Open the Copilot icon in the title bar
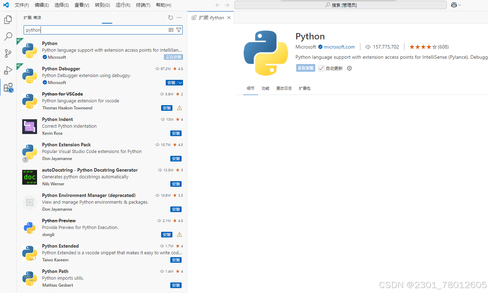This screenshot has width=488, height=293. 454,5
